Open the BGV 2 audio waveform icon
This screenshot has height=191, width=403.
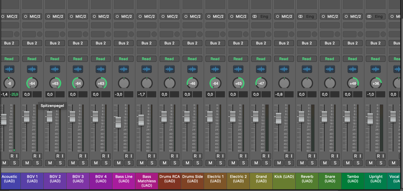pyautogui.click(x=55, y=69)
